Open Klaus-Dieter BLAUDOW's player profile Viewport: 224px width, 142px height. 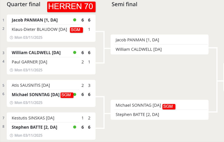pyautogui.click(x=39, y=29)
